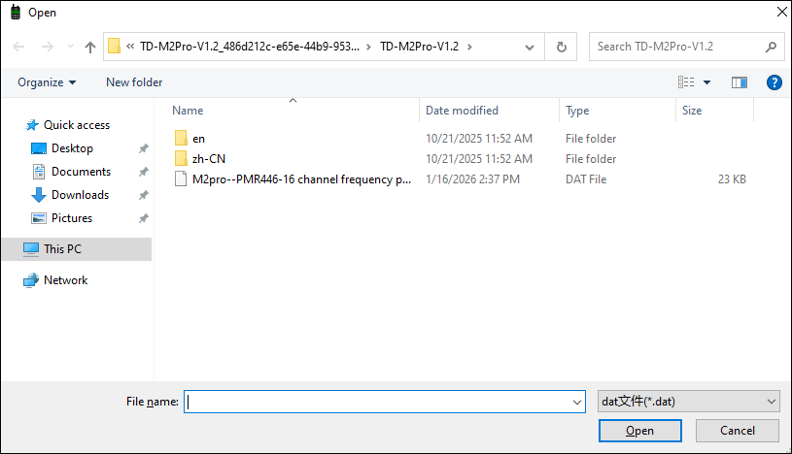The image size is (792, 454).
Task: Select Network in navigation pane
Action: 66,280
